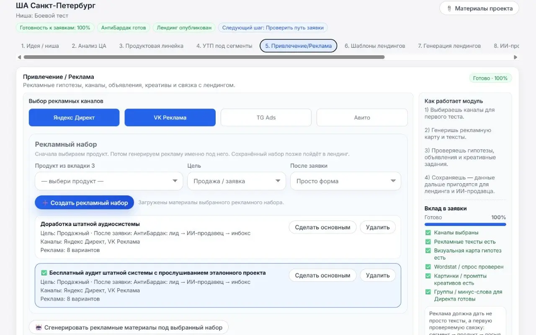
Task: Click Группы / минус-слова для Директа checkbox
Action: 428,292
